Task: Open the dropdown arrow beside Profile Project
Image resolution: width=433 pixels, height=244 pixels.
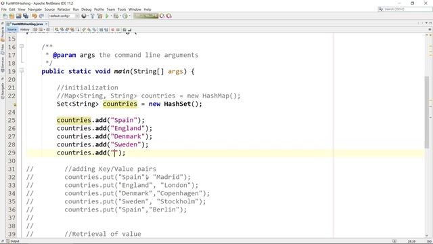Action: coord(130,16)
